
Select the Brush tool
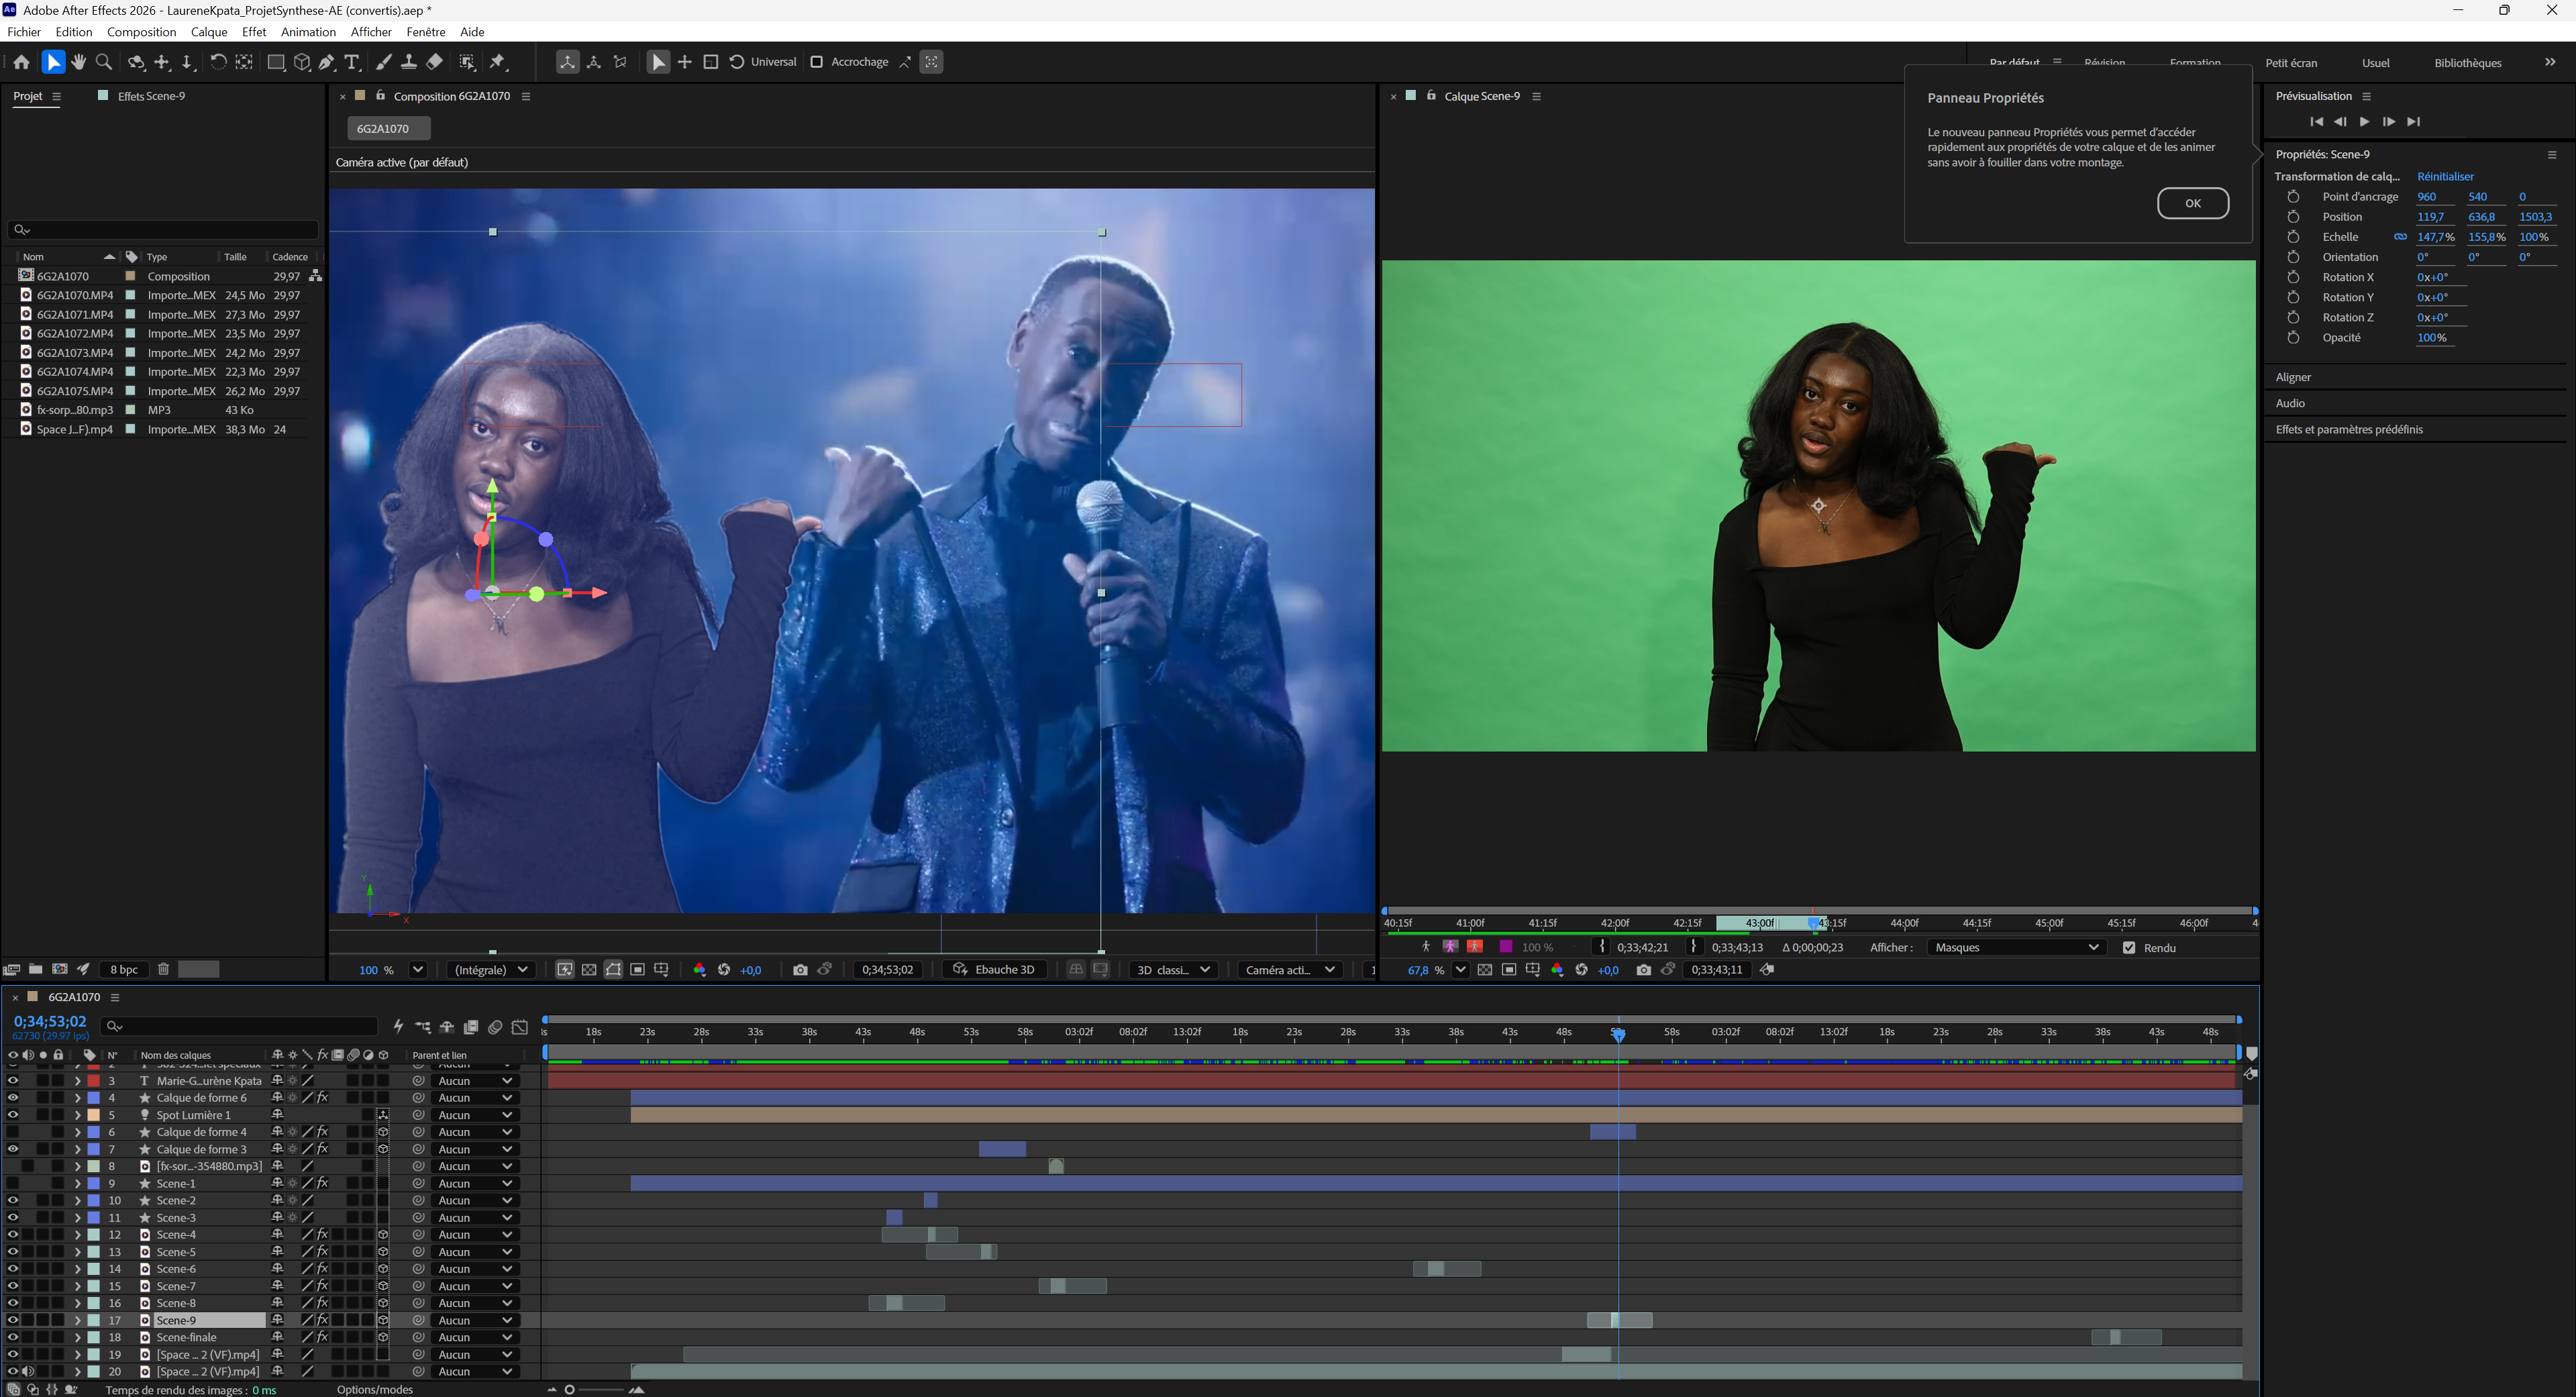[383, 62]
